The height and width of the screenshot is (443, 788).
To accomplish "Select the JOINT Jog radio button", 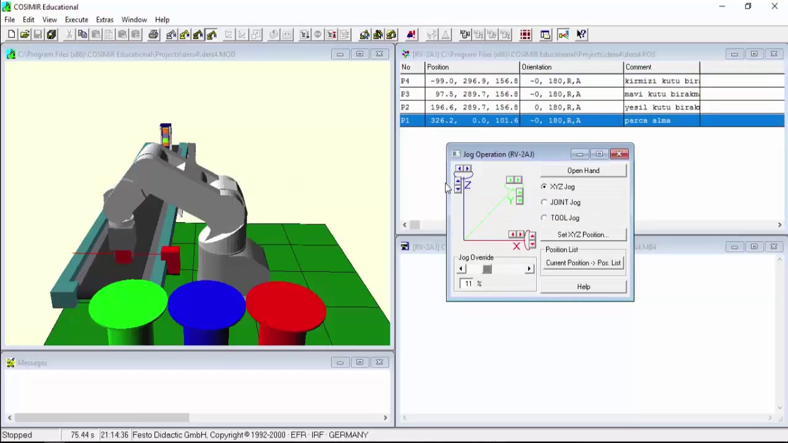I will pyautogui.click(x=544, y=202).
